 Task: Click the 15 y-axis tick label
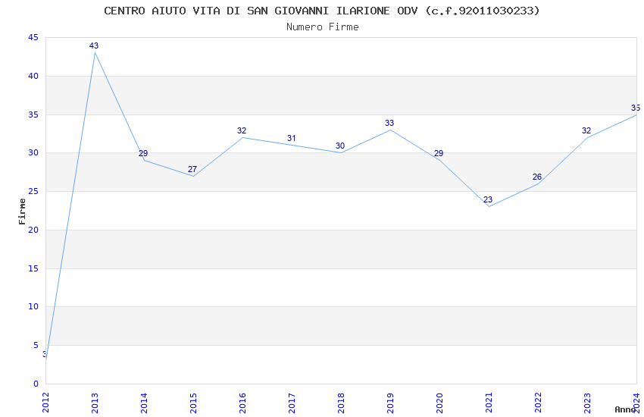click(x=33, y=268)
